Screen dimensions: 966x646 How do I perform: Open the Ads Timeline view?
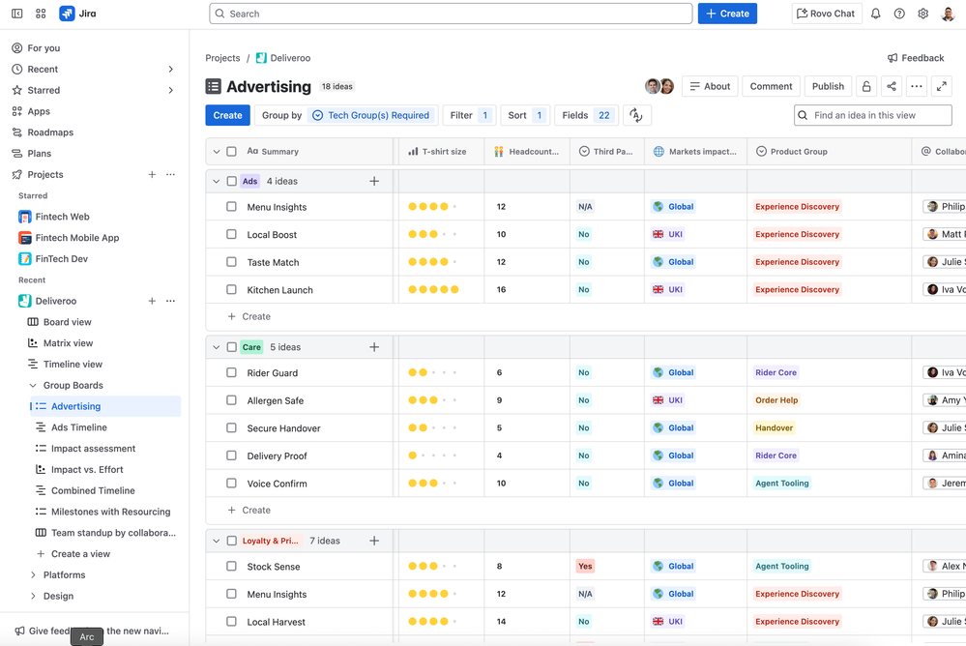[x=78, y=427]
